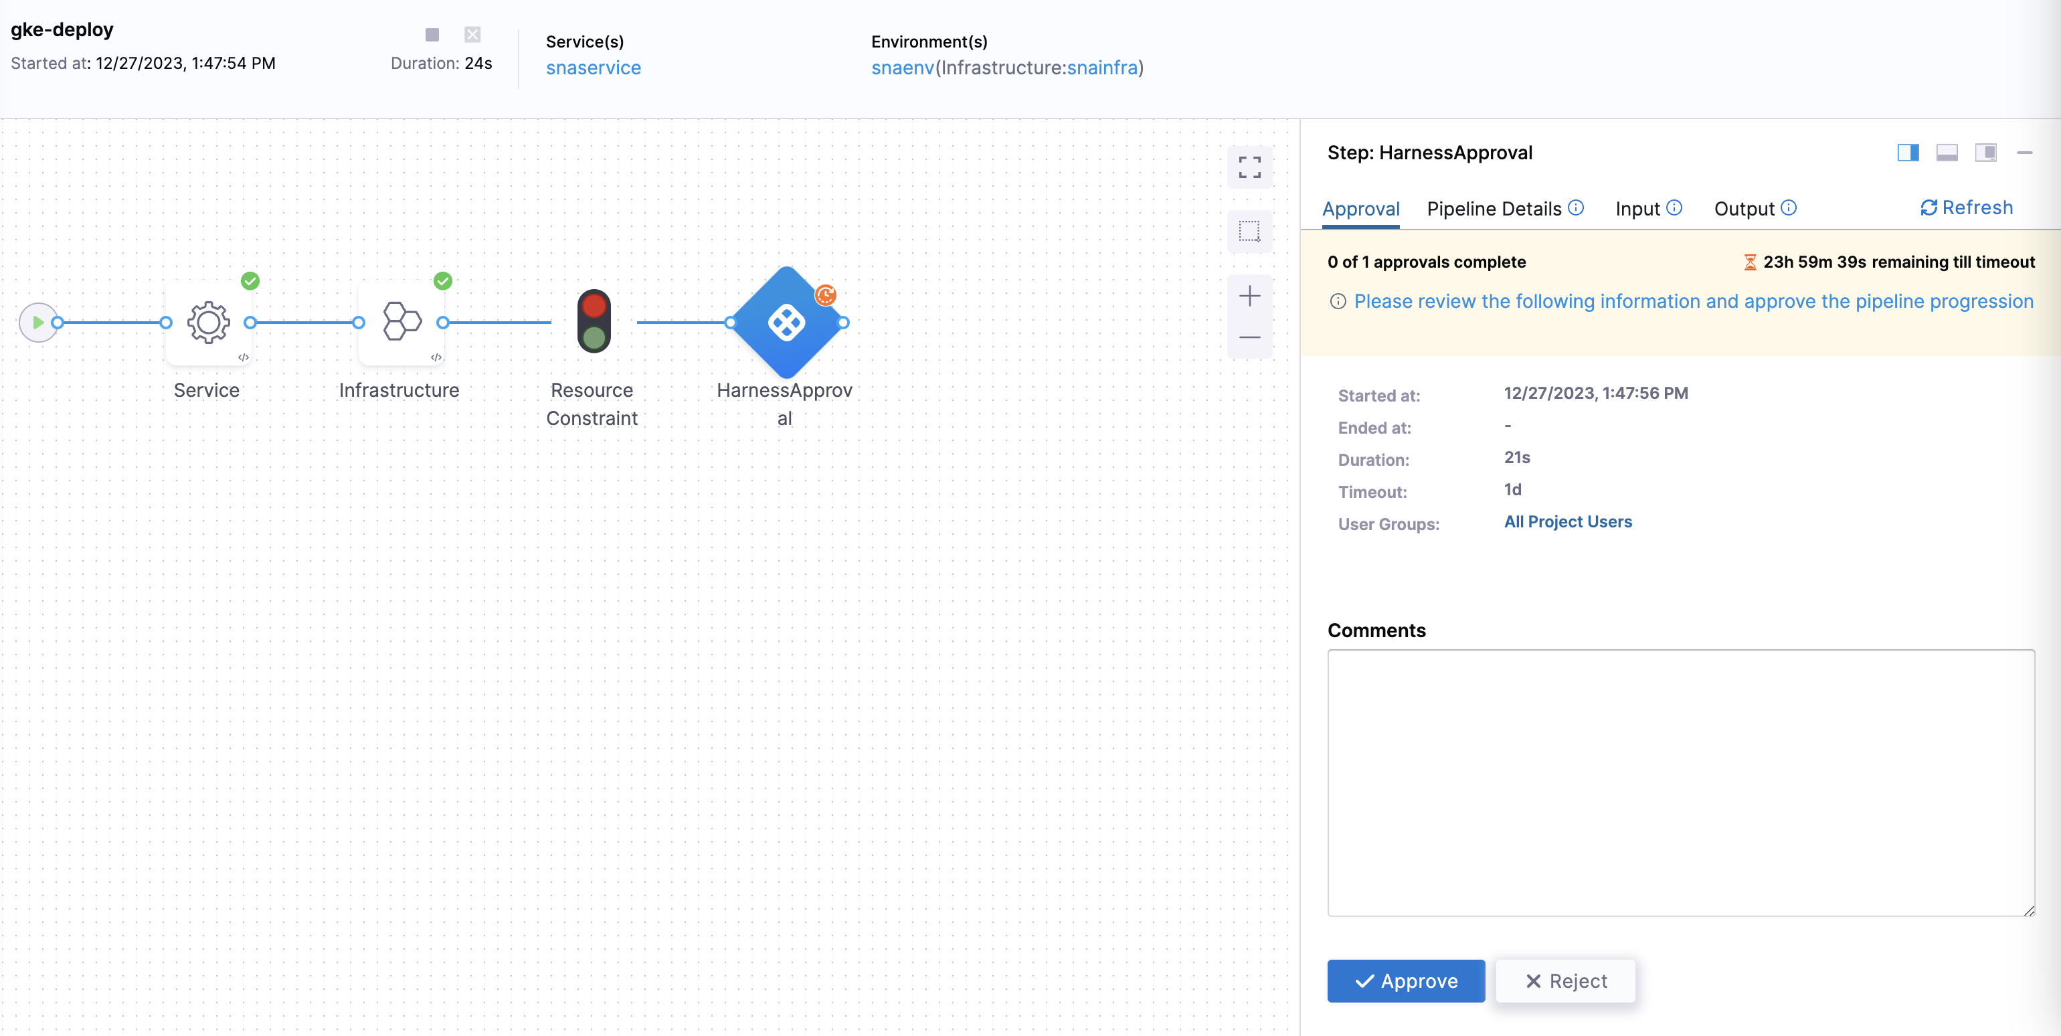The image size is (2061, 1036).
Task: Click the selection marquee canvas tool
Action: coord(1249,232)
